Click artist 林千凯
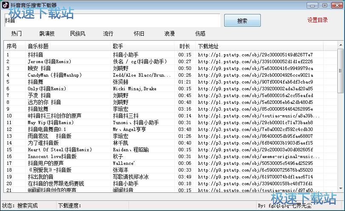Viewport: 345px width, 211px height. 120,143
